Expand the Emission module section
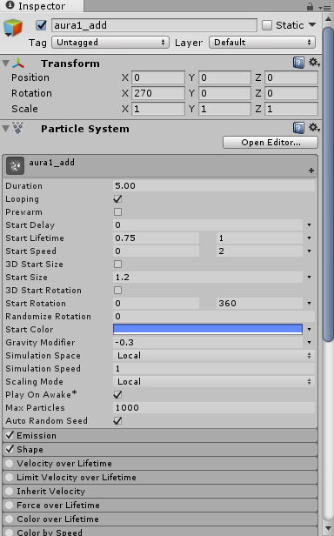Screen dimensions: 334x536 (x=160, y=435)
